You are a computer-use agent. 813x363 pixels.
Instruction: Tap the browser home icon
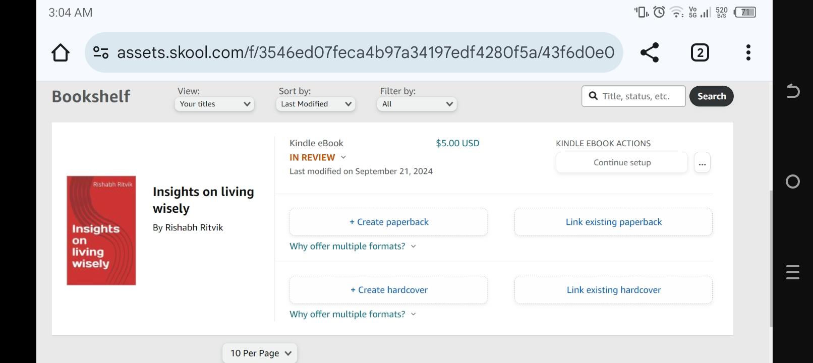pyautogui.click(x=61, y=52)
